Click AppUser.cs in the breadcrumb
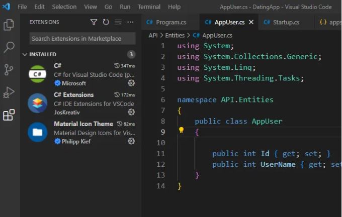 pyautogui.click(x=217, y=35)
